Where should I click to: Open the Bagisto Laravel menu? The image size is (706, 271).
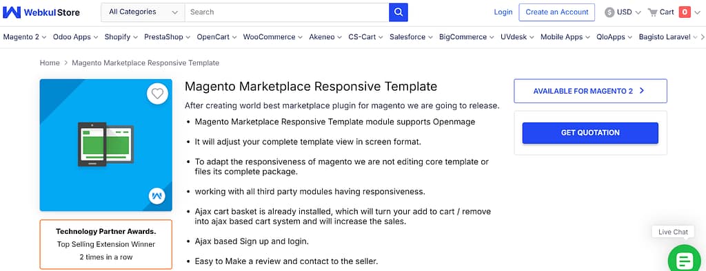[x=667, y=37]
